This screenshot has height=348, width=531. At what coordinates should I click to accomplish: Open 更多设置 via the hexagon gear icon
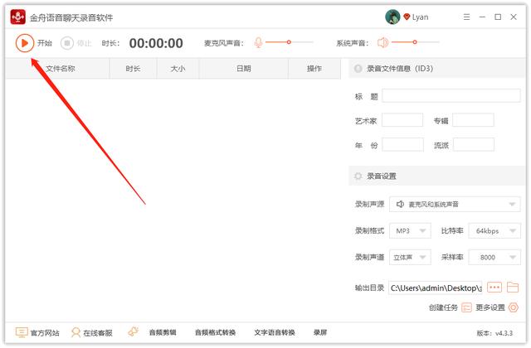514,307
